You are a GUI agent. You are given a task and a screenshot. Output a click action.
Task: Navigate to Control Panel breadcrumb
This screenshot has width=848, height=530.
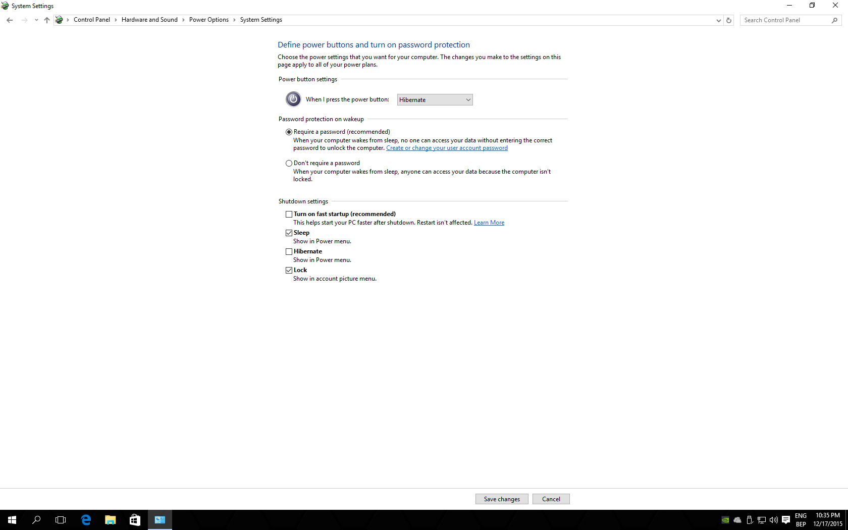click(x=92, y=20)
